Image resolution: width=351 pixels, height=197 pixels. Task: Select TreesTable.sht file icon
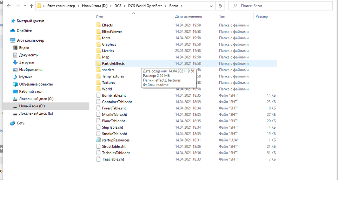click(99, 159)
